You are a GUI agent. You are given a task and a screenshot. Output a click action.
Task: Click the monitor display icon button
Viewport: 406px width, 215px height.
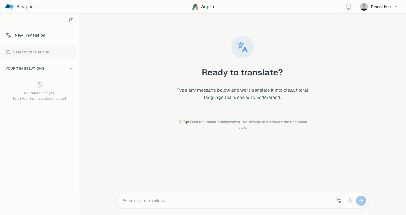tap(348, 7)
